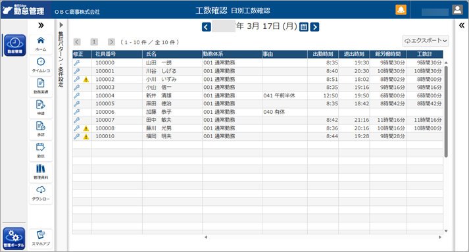Viewport: 469px width, 252px height.
Task: Click warning icon on row 100002
Action: pyautogui.click(x=86, y=80)
